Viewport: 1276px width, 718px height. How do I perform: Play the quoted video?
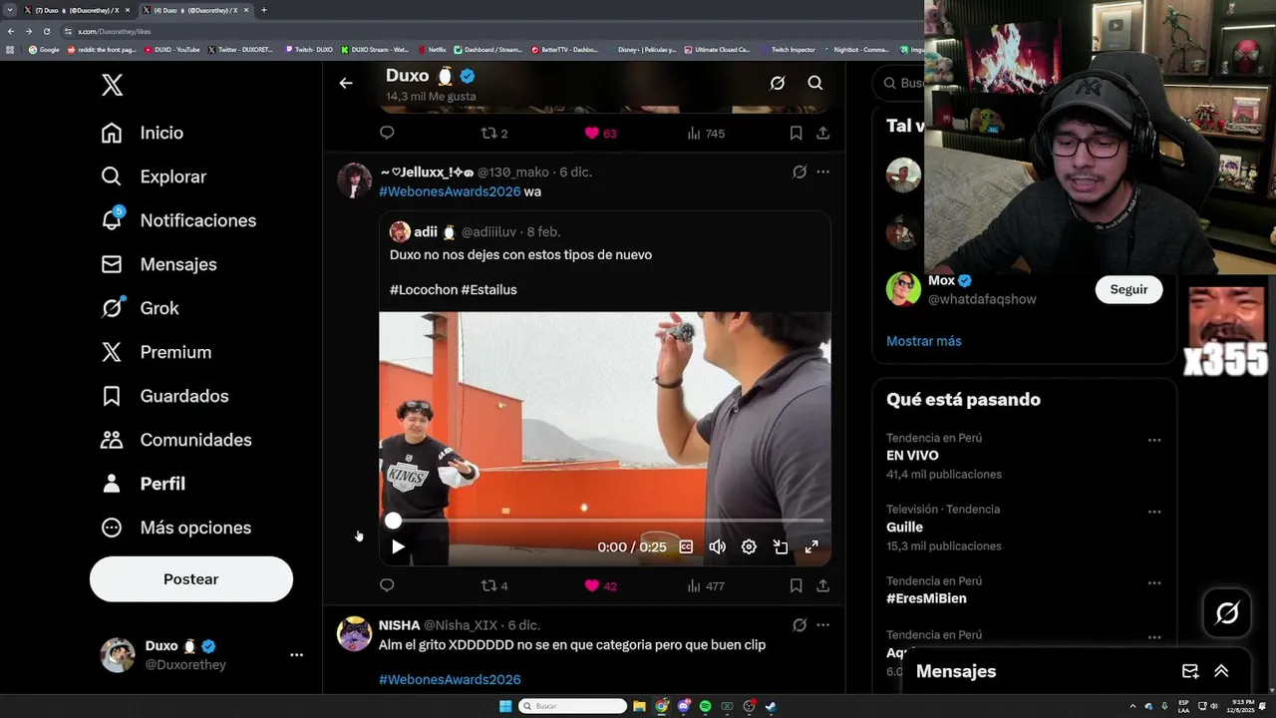click(x=398, y=546)
